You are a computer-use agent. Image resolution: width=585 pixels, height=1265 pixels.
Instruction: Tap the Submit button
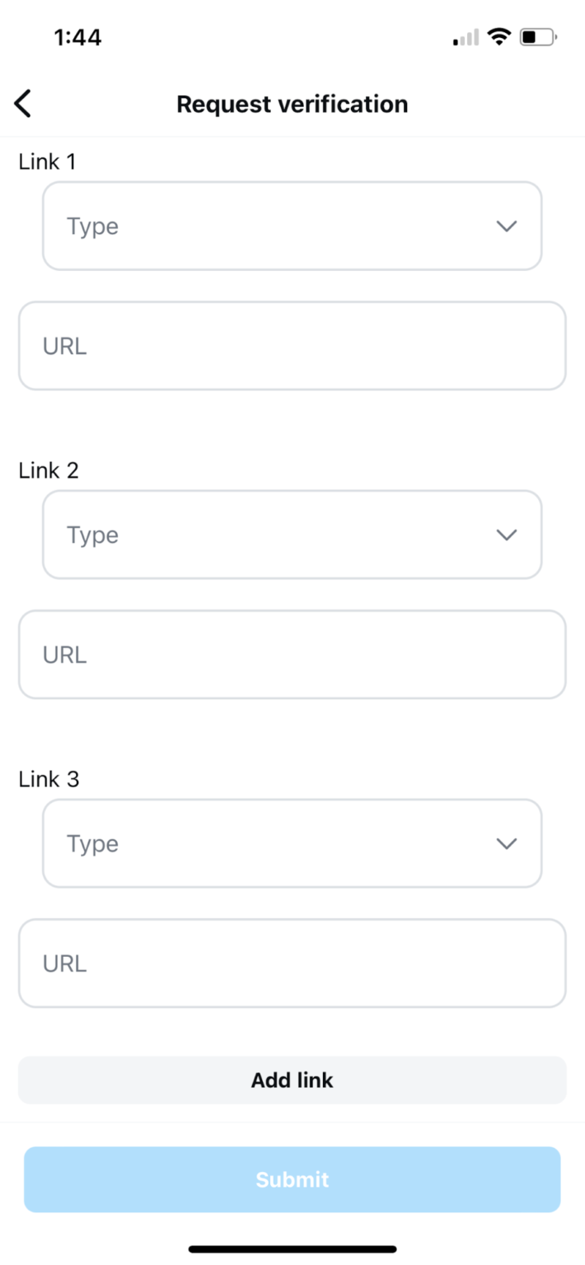tap(292, 1179)
